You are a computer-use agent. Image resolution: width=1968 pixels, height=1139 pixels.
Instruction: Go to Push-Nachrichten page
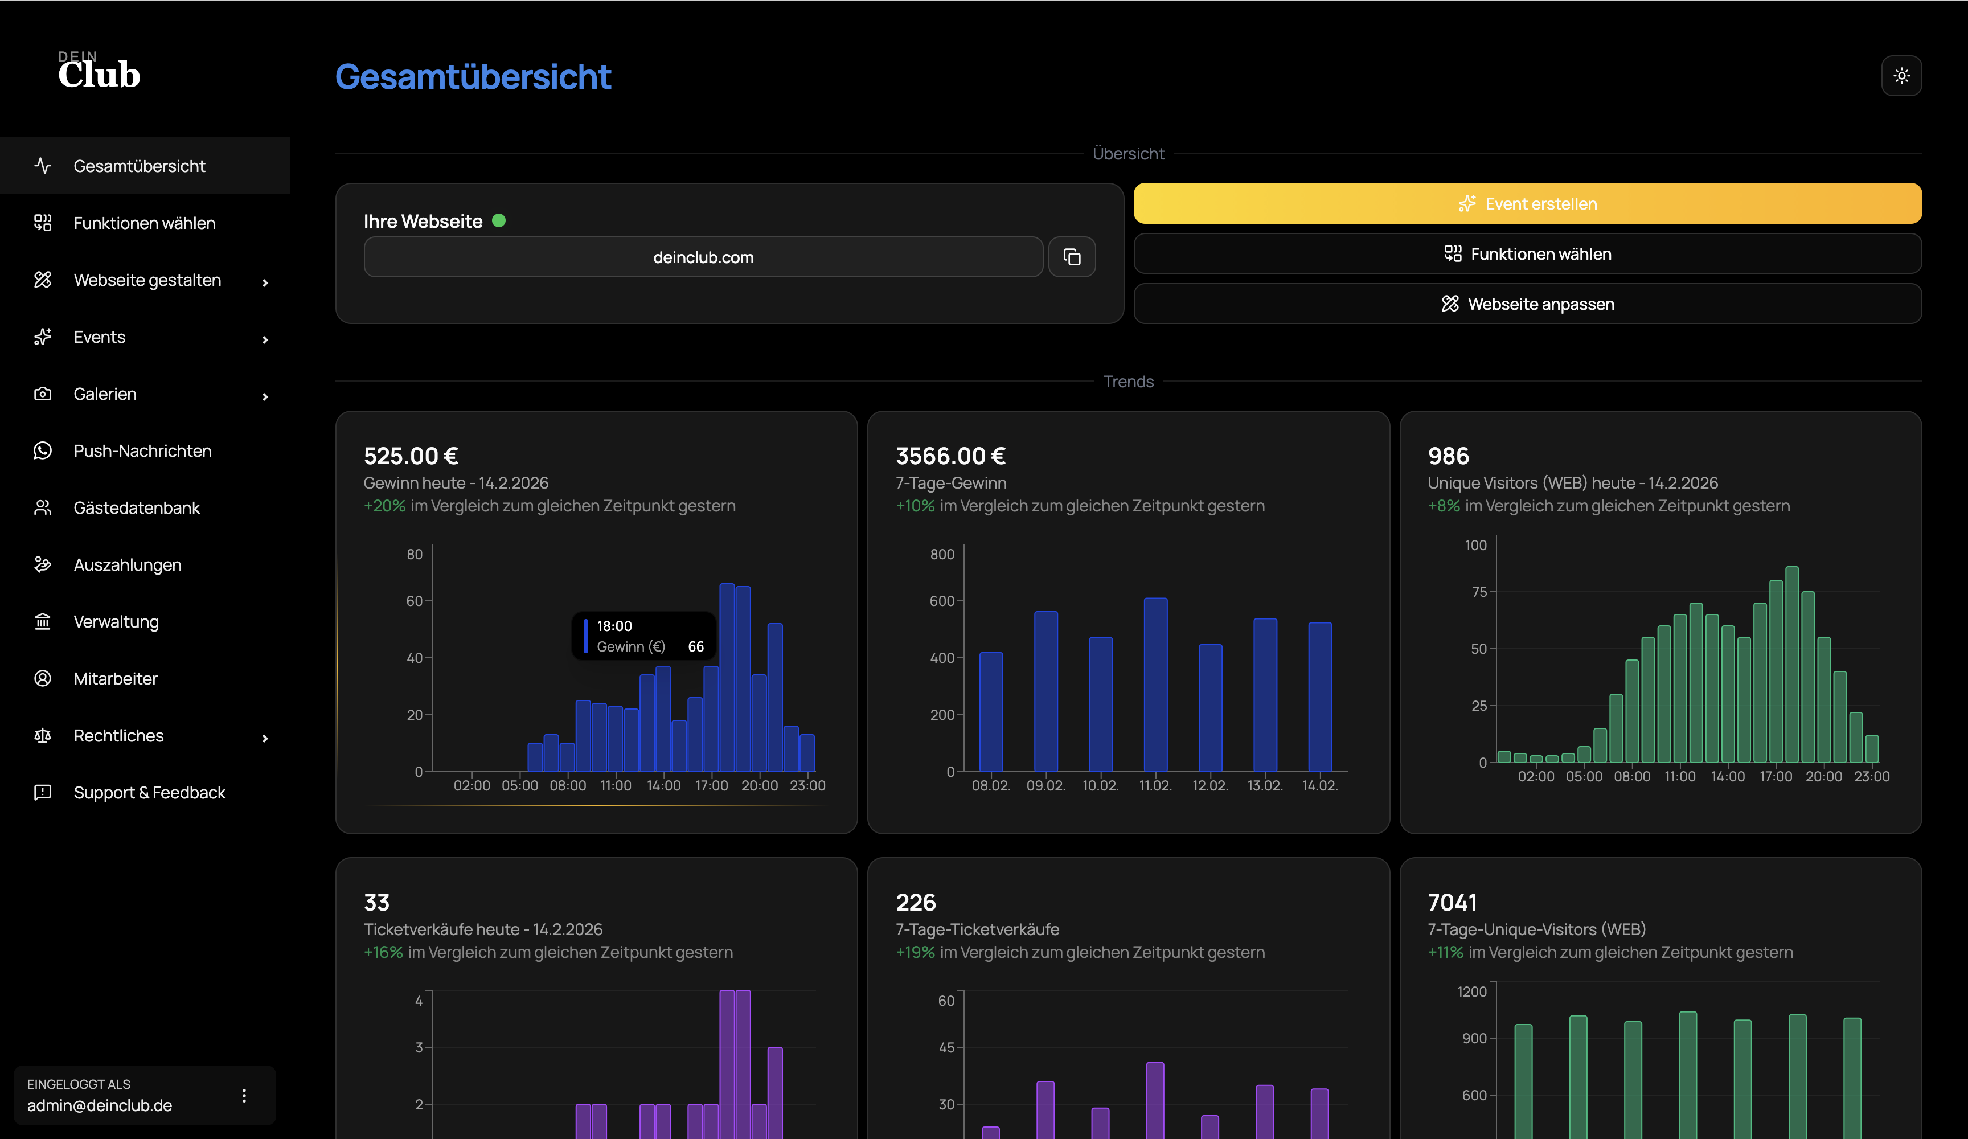click(x=145, y=450)
